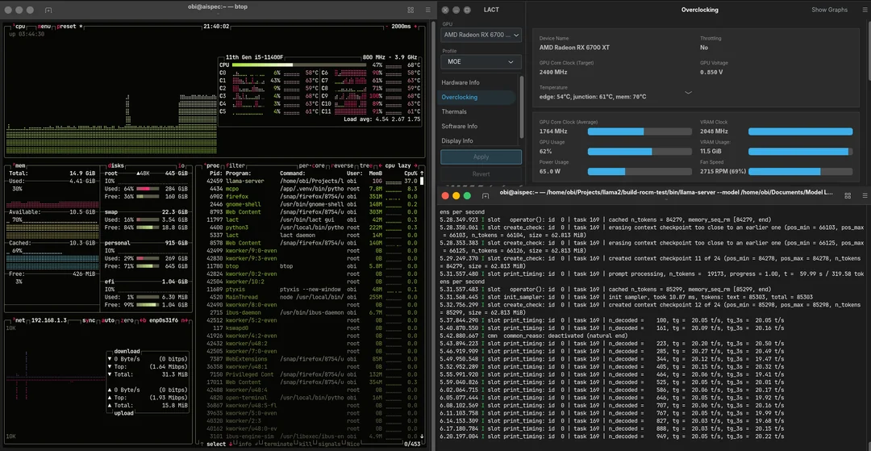Viewport: 871px width, 451px height.
Task: Open hamburger menu in llama-server terminal window
Action: tap(865, 195)
